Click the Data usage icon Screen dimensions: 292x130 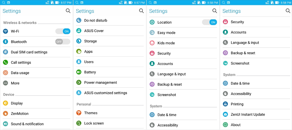(x=5, y=73)
